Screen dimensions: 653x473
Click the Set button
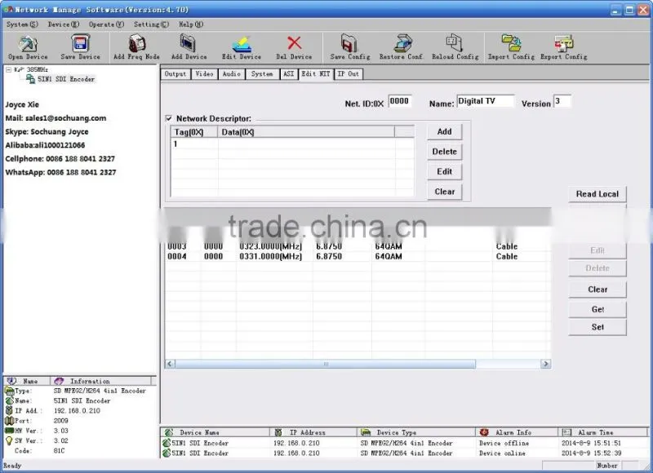(x=597, y=327)
